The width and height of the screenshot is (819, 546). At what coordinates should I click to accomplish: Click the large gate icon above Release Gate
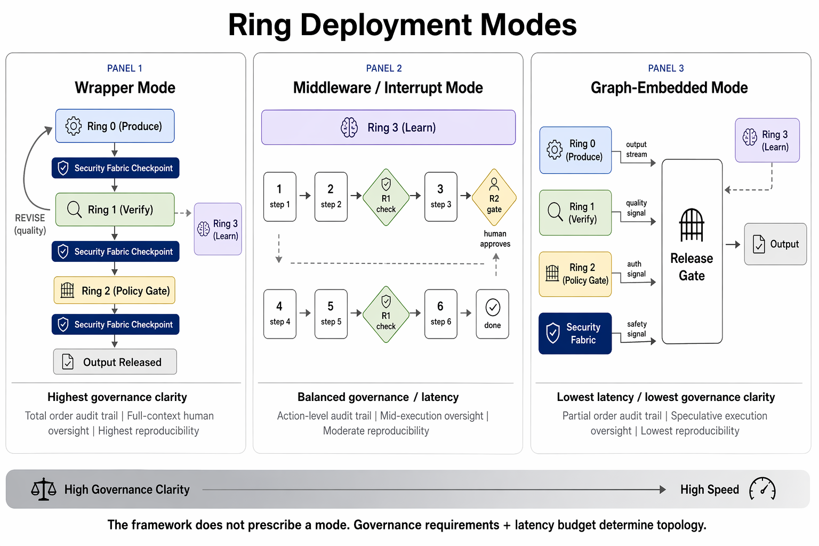point(692,224)
